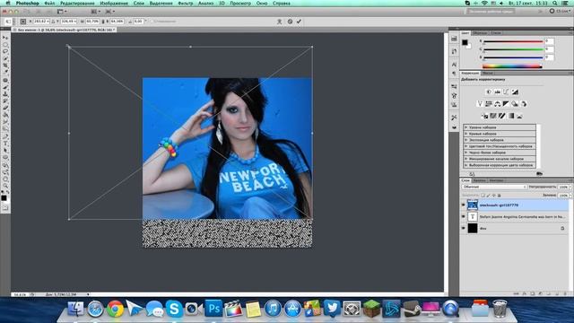The width and height of the screenshot is (574, 323).
Task: Open the Файл menu
Action: click(49, 4)
